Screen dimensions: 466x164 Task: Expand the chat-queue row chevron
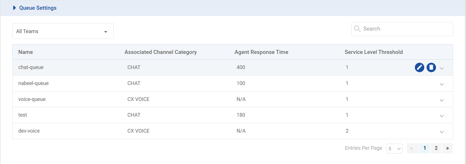pos(442,68)
